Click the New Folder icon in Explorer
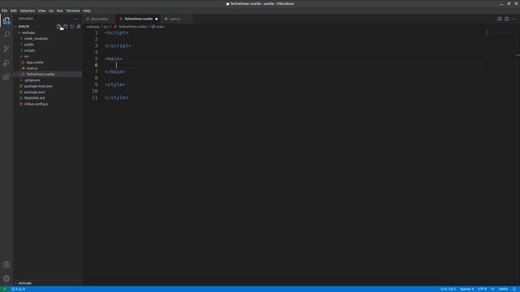520x292 pixels. (65, 27)
